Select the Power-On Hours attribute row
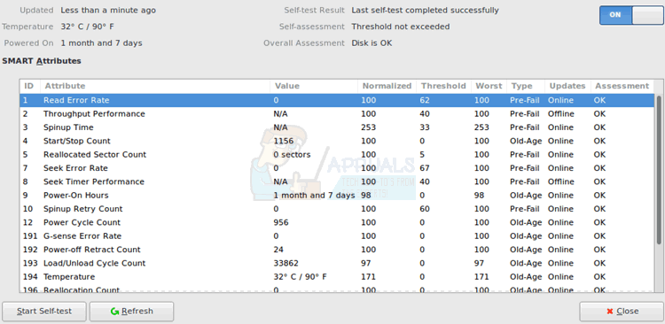The height and width of the screenshot is (324, 665). (337, 196)
